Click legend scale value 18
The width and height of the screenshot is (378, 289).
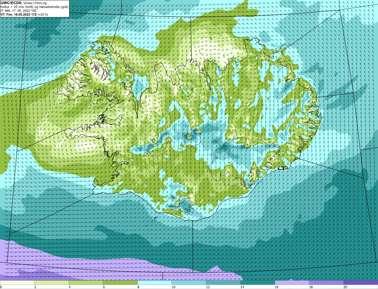coord(311,287)
